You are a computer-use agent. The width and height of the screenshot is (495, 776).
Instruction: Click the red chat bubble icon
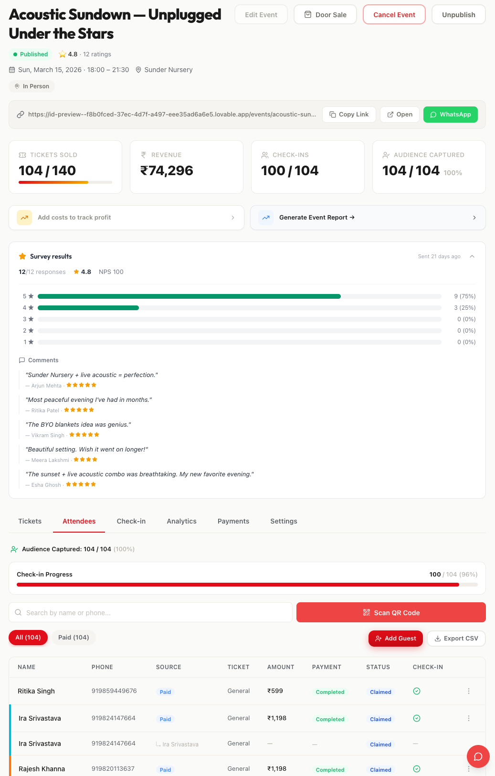tap(478, 756)
